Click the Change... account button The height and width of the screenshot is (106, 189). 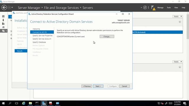pos(107,37)
